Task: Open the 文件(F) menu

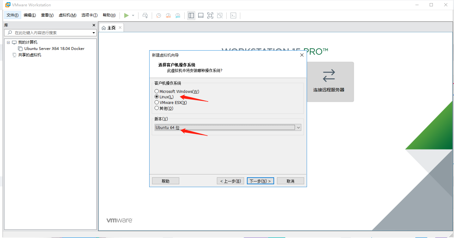Action: click(13, 15)
